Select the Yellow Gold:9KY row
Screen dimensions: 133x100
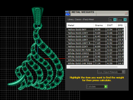point(95,29)
